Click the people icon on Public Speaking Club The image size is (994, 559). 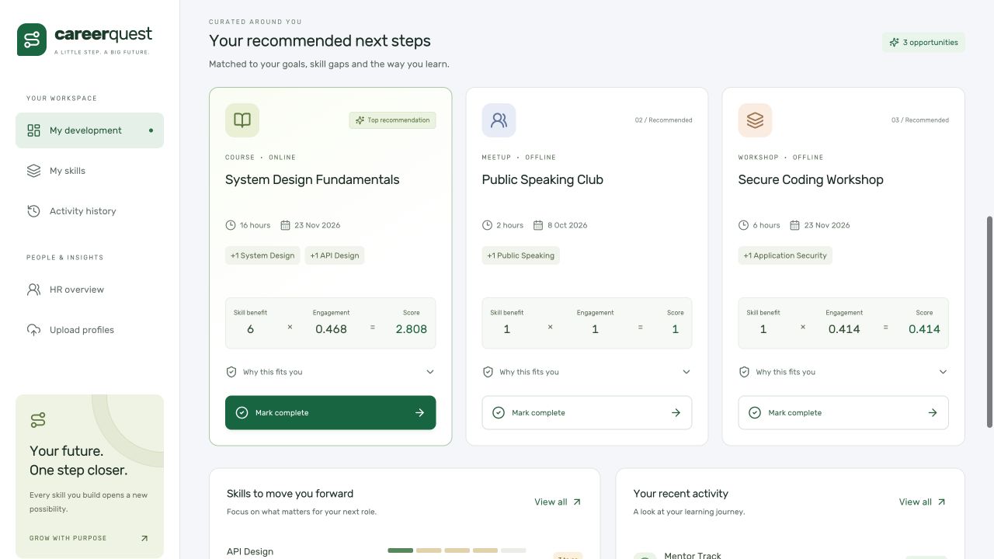click(x=499, y=120)
